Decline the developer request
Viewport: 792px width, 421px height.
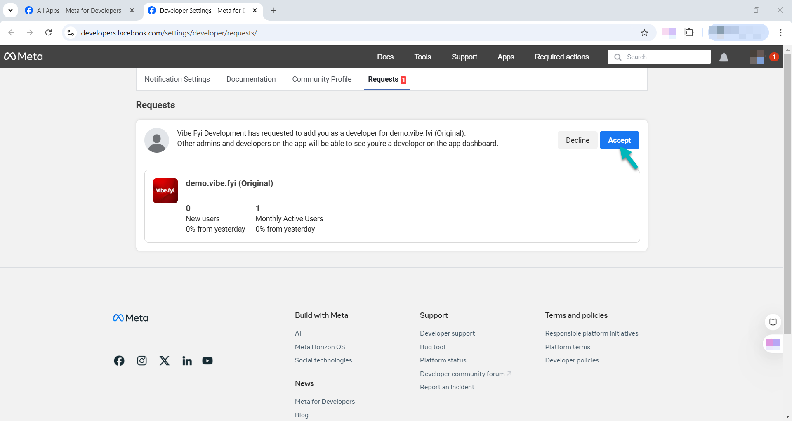point(577,140)
